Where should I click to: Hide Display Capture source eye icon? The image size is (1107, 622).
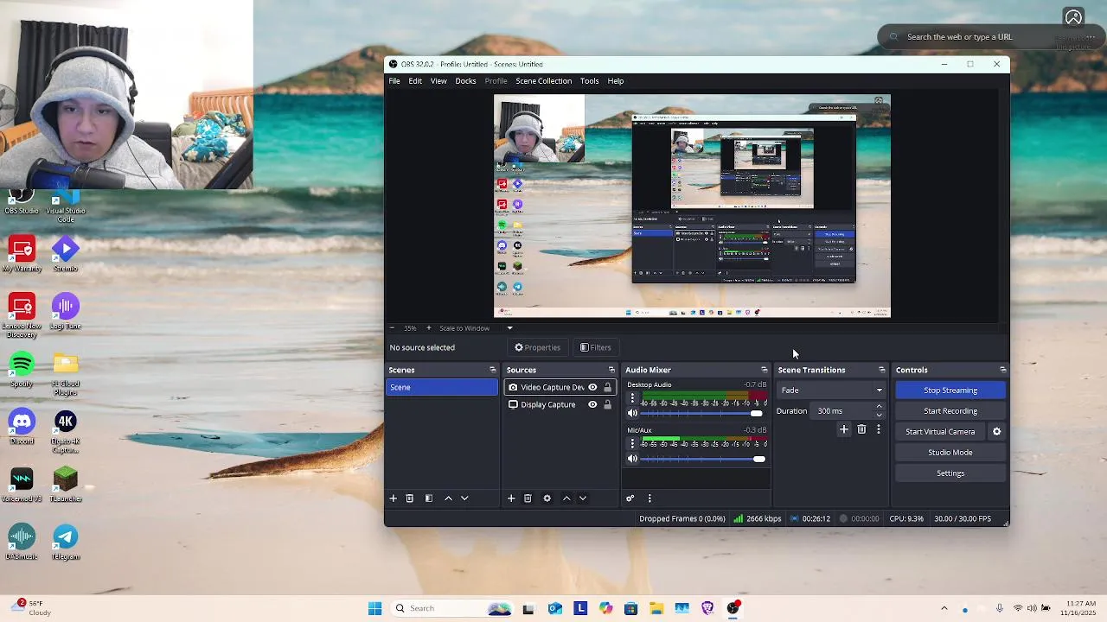[592, 404]
